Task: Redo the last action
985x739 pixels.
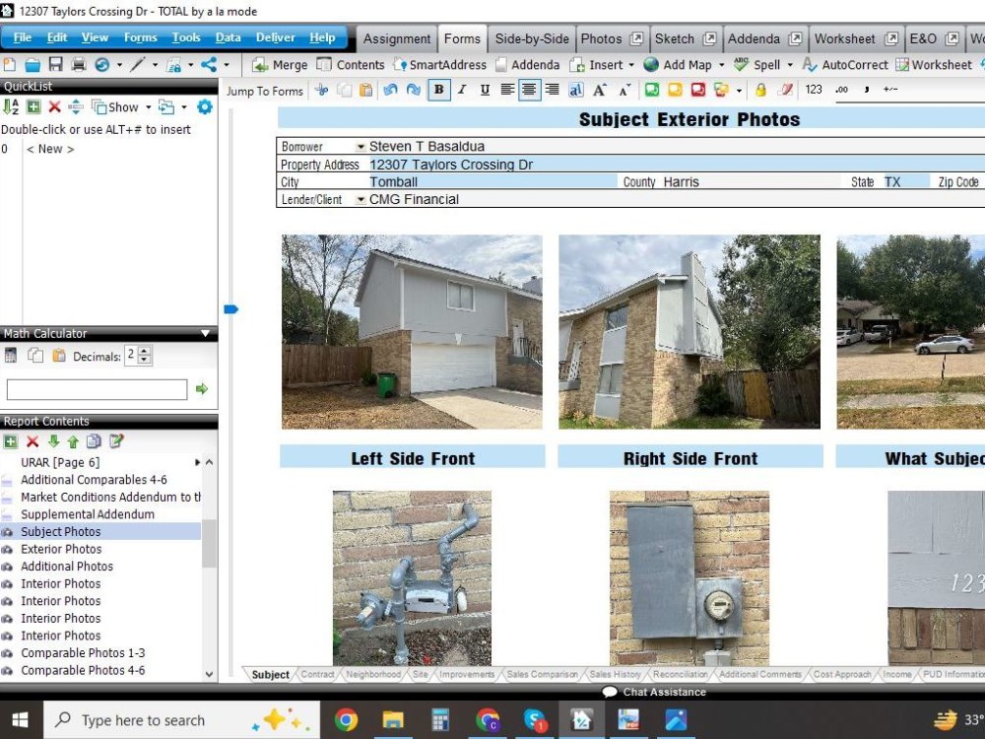Action: click(x=413, y=90)
